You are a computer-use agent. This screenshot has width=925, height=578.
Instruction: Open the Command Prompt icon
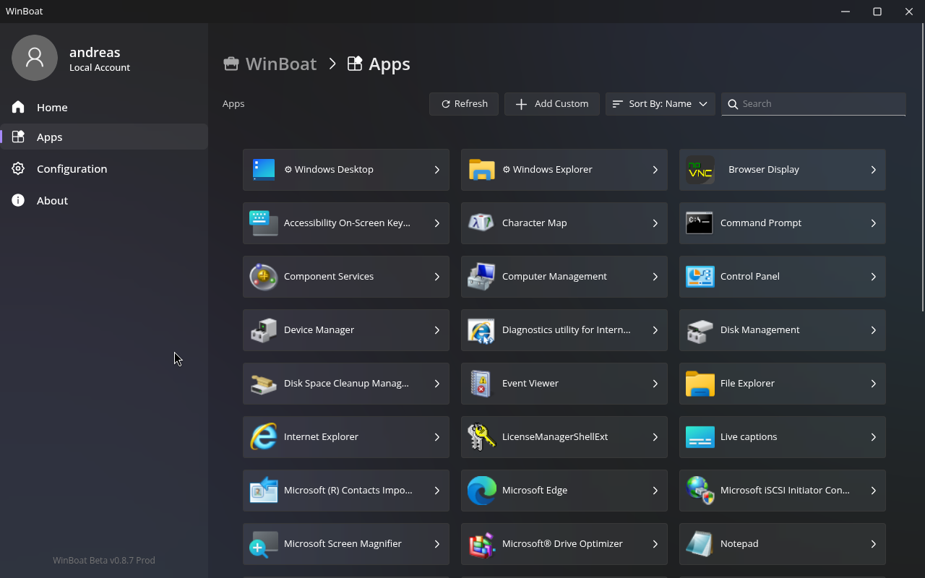pyautogui.click(x=700, y=223)
